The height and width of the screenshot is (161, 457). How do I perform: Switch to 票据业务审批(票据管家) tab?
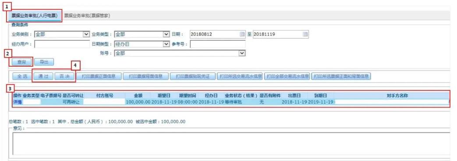[87, 16]
